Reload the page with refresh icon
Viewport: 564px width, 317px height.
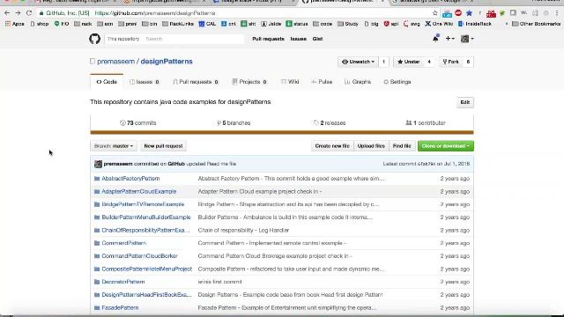pos(29,13)
